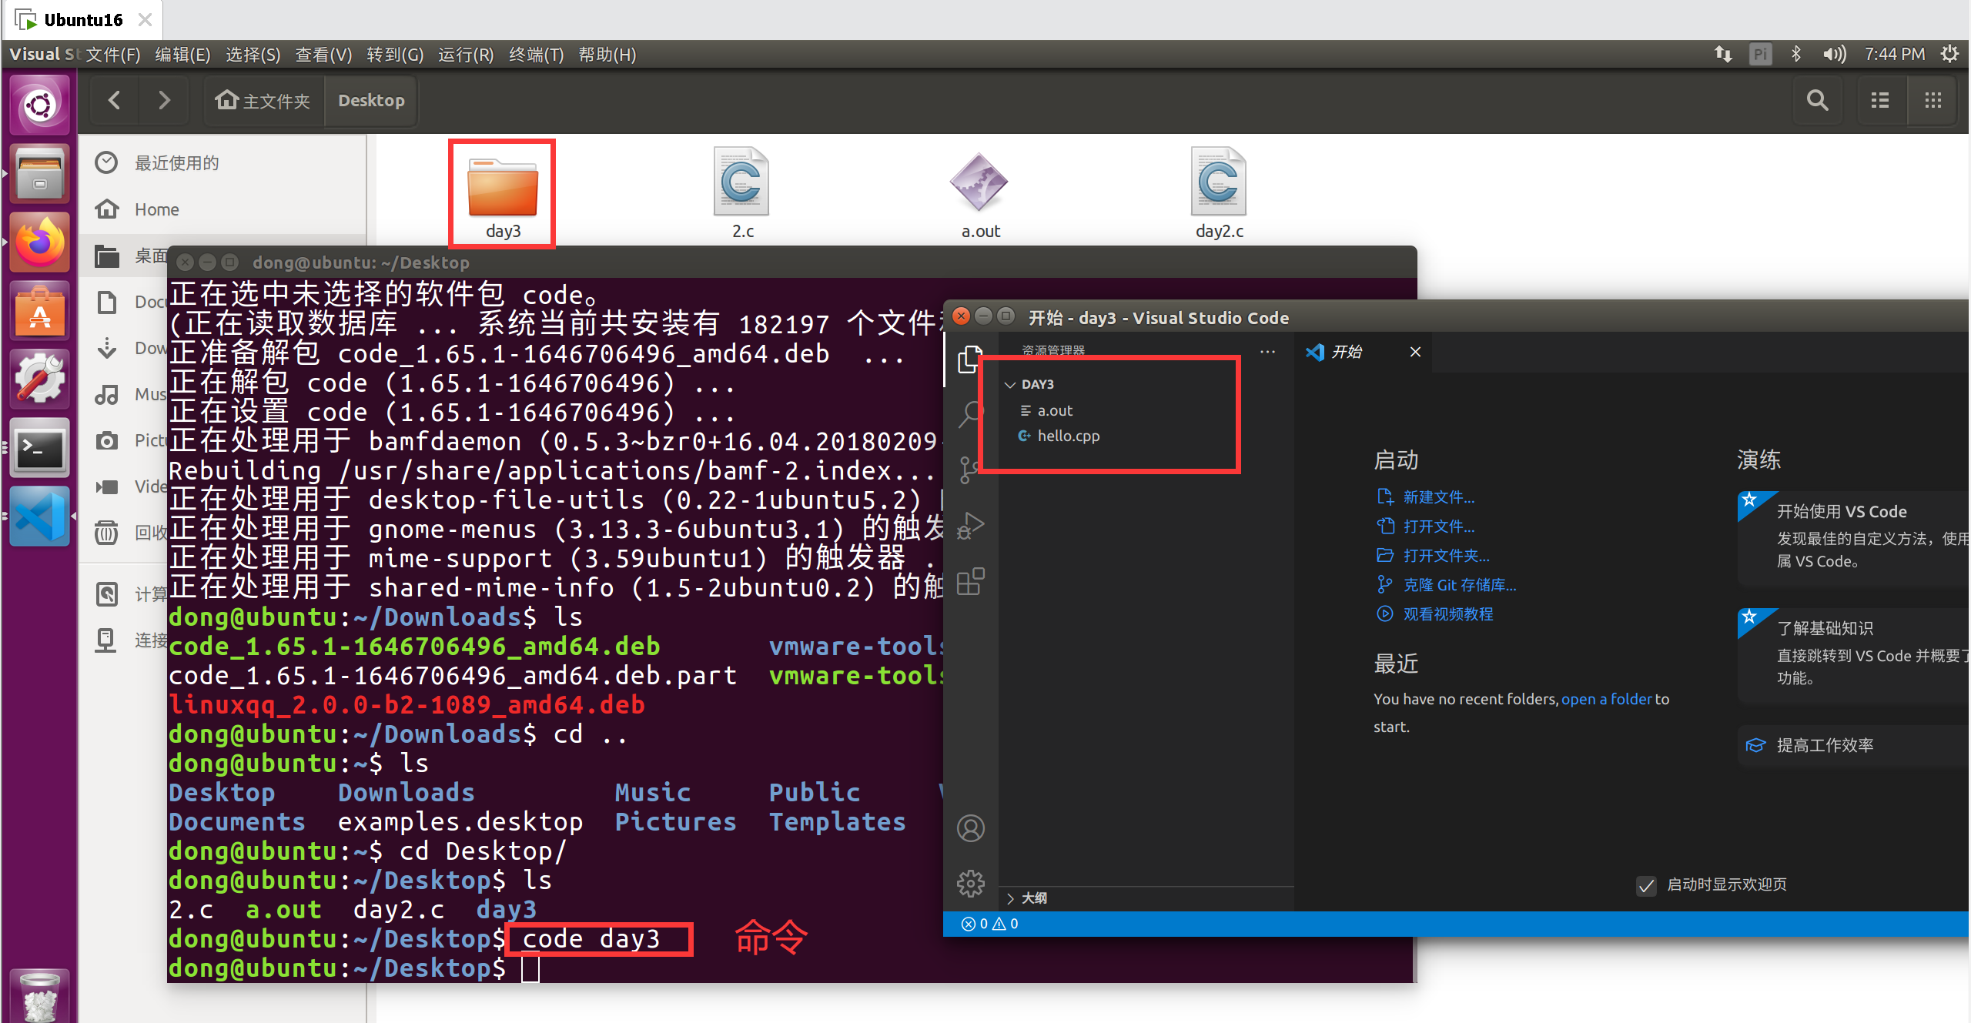
Task: Open Run and Debug view
Action: click(x=970, y=526)
